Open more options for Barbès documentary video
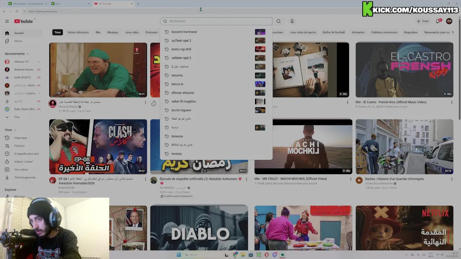 pos(452,179)
